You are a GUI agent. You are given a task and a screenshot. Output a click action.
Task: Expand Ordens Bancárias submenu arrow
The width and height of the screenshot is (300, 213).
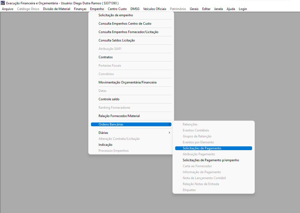tap(169, 124)
